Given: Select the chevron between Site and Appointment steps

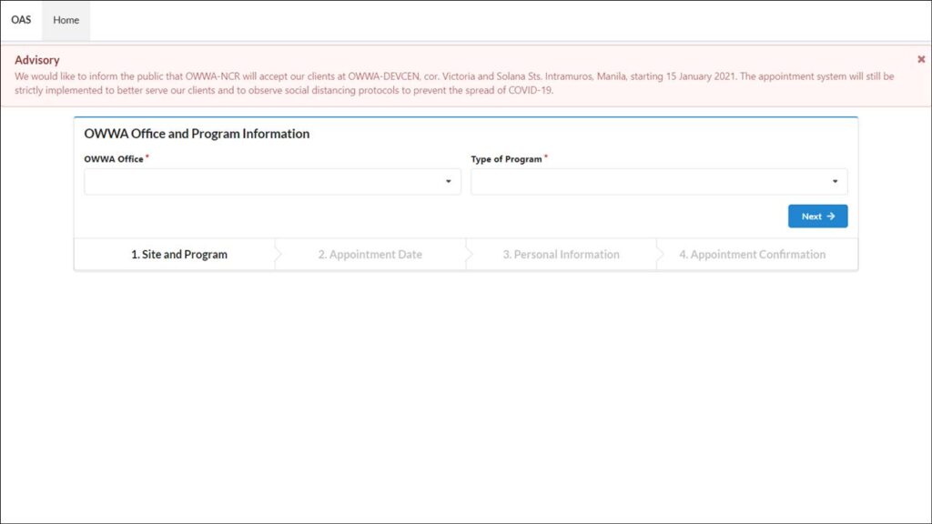Looking at the screenshot, I should tap(274, 254).
